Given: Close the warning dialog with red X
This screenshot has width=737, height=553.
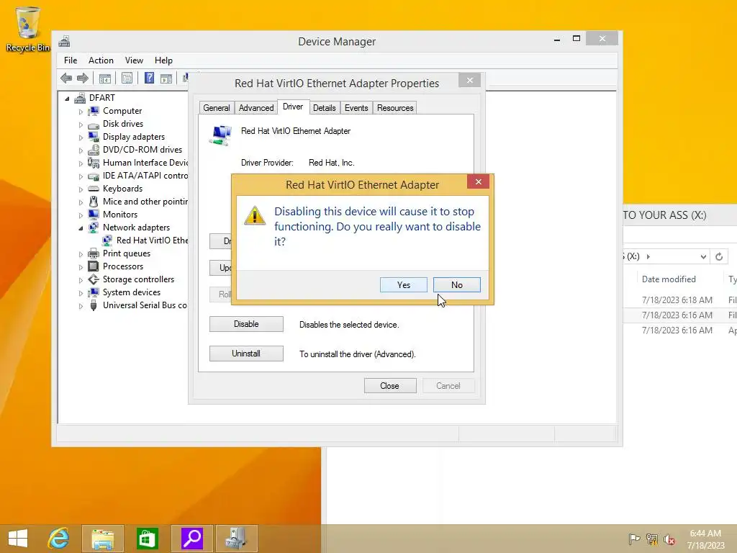Looking at the screenshot, I should pyautogui.click(x=478, y=181).
